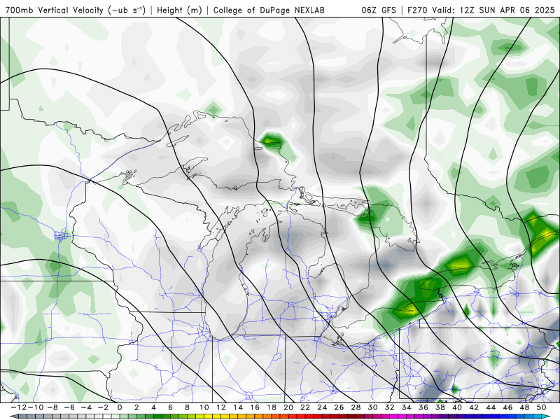Click legend value '38'

tap(440, 407)
